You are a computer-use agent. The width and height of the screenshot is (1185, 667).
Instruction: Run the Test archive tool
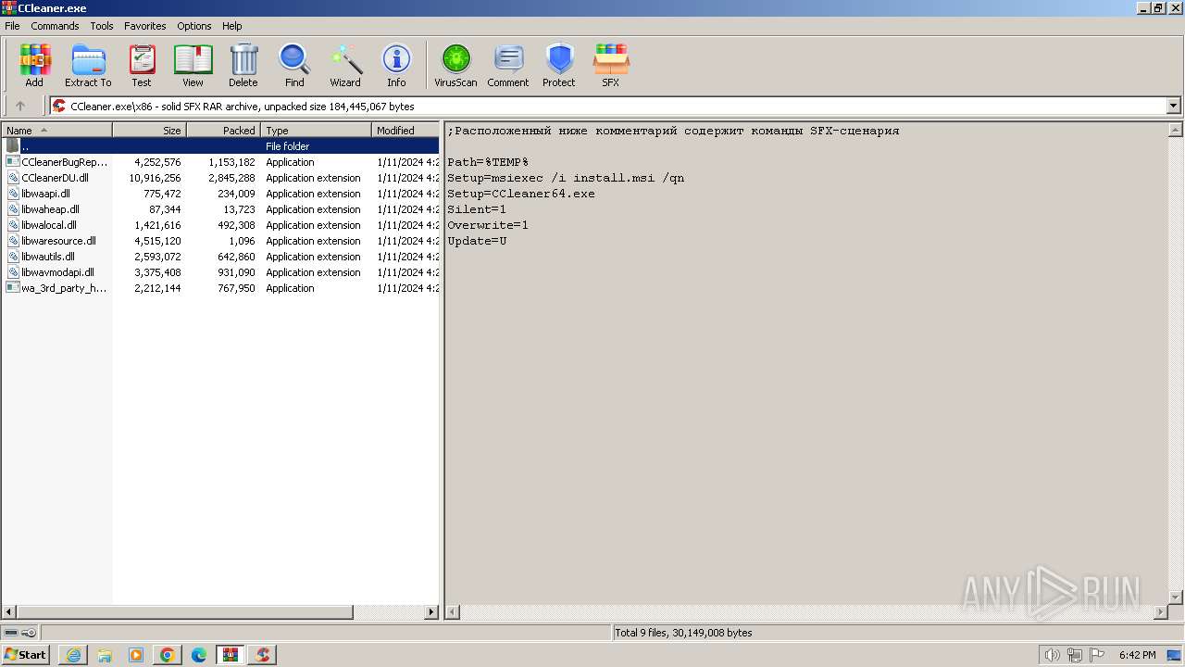tap(142, 65)
